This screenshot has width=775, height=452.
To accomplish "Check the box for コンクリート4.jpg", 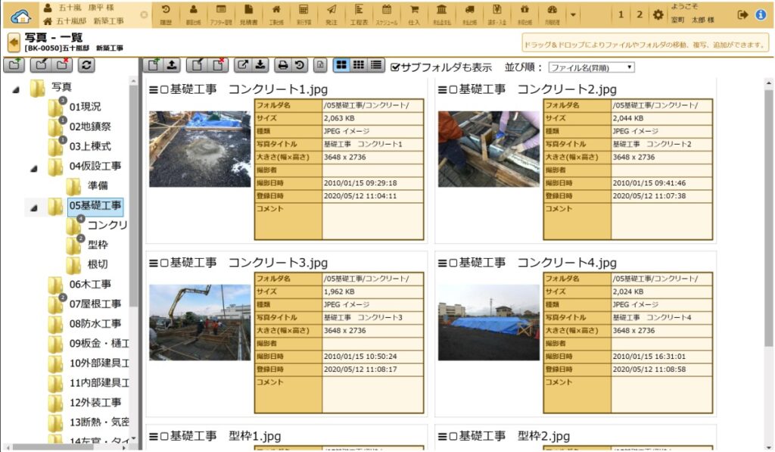I will point(453,263).
